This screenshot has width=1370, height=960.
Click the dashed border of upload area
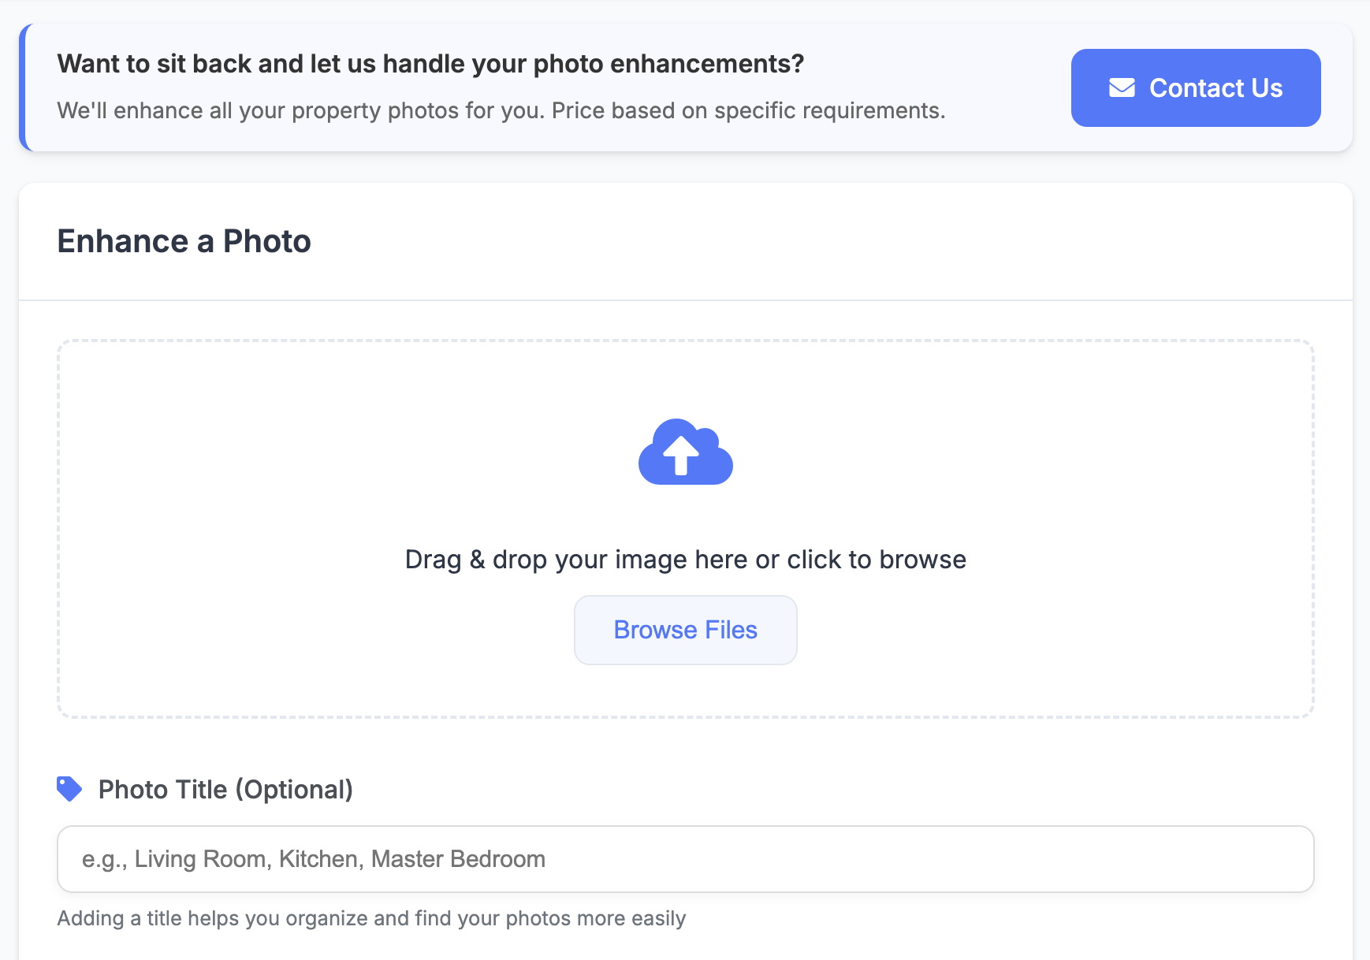(x=686, y=341)
